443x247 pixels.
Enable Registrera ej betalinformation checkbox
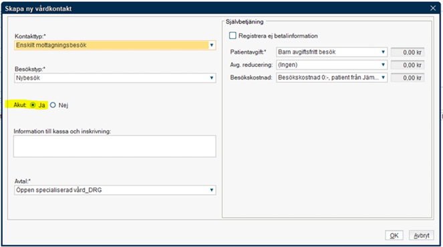pyautogui.click(x=233, y=35)
